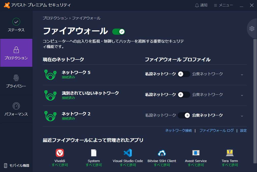Click the ネットワーク 2 cable icon
This screenshot has width=257, height=172.
coord(50,116)
